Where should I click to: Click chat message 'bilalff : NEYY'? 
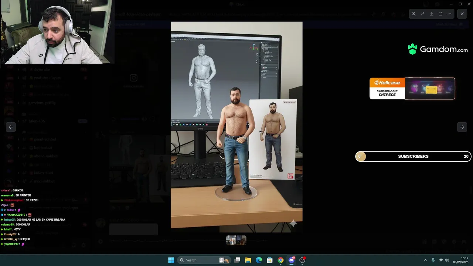pyautogui.click(x=11, y=229)
